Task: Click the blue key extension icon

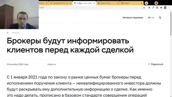Action: [x=153, y=8]
